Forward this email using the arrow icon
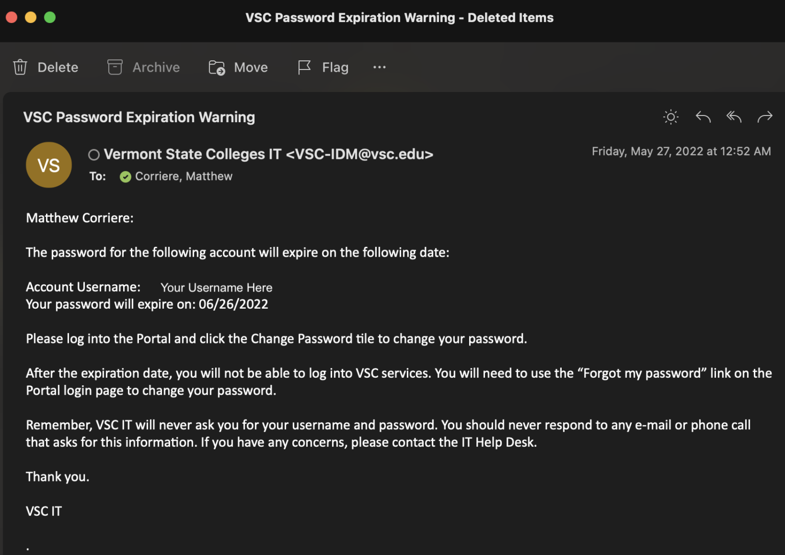This screenshot has width=785, height=555. pyautogui.click(x=765, y=117)
